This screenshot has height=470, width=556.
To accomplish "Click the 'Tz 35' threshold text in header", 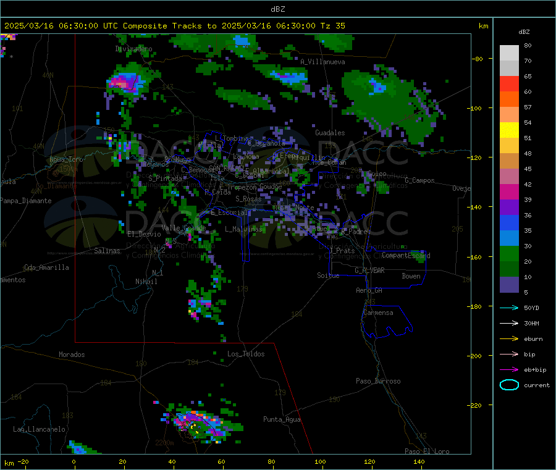I will pos(332,26).
